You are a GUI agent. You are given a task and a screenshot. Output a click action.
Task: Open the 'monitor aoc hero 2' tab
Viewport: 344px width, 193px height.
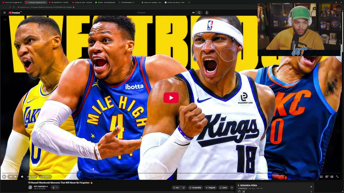click(175, 2)
